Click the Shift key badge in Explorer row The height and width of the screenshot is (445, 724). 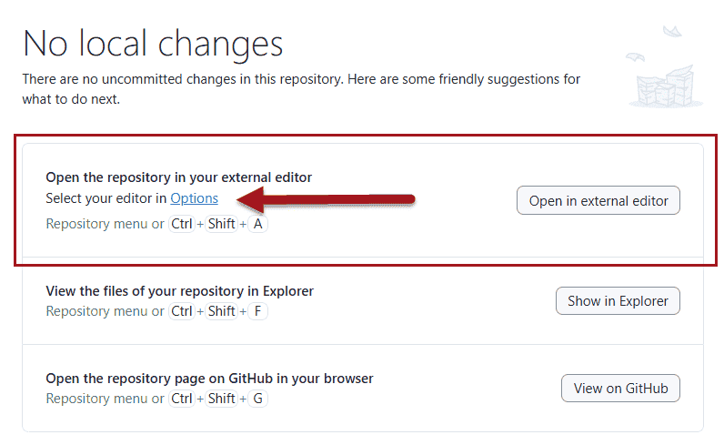coord(221,311)
